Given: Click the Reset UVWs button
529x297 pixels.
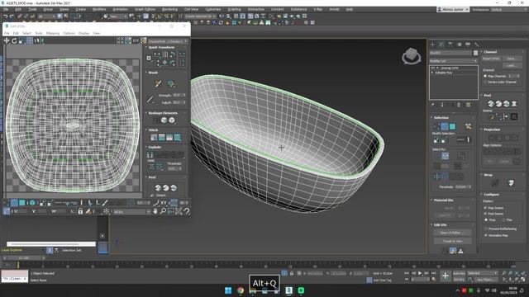Looking at the screenshot, I should (x=491, y=59).
